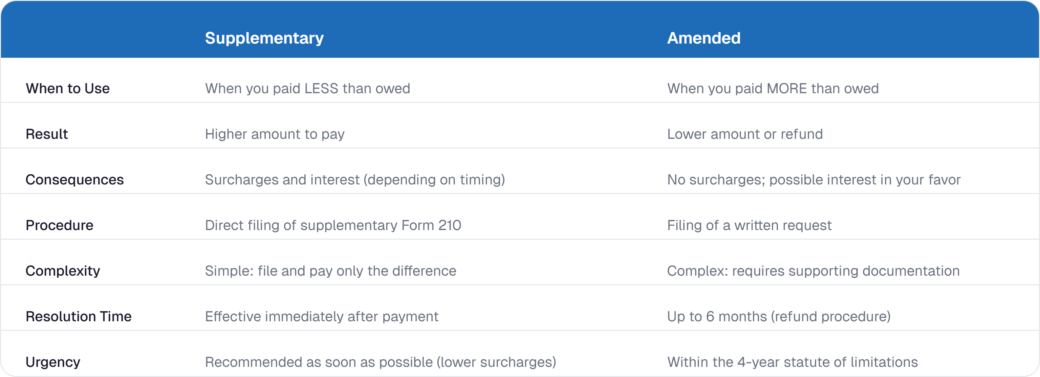
Task: Click the Supplementary column header
Action: 264,38
